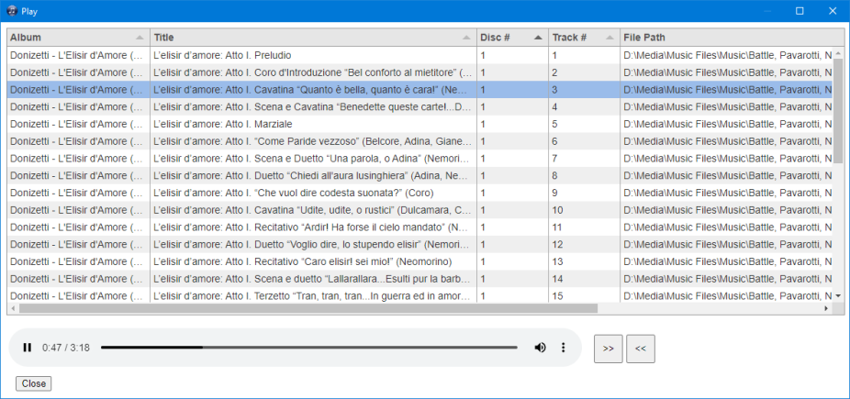The image size is (850, 399).
Task: Seek within the audio progress slider
Action: click(x=309, y=348)
